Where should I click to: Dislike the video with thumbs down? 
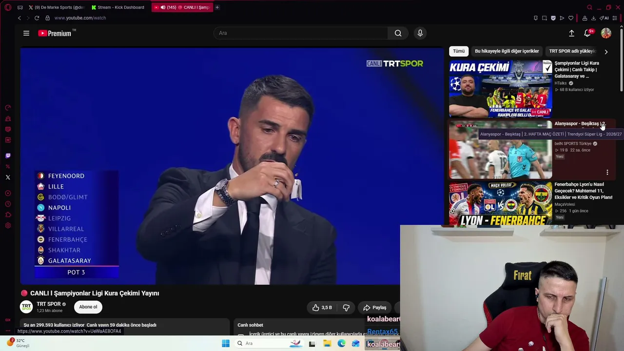coord(346,308)
